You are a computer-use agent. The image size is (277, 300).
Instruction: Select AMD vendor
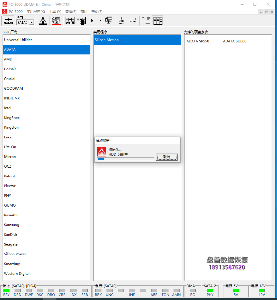tap(47, 59)
